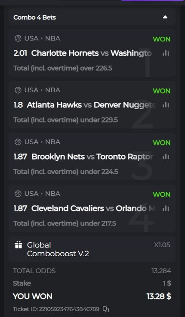Image resolution: width=185 pixels, height=317 pixels.
Task: Click WON status on first bet
Action: pos(161,39)
